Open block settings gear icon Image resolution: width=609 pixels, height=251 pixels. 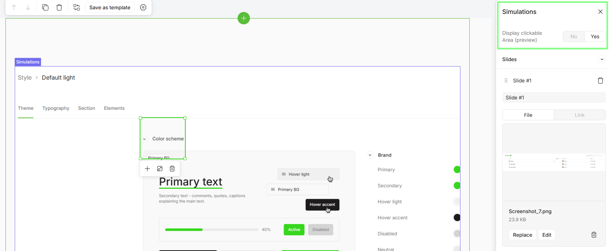click(x=143, y=7)
